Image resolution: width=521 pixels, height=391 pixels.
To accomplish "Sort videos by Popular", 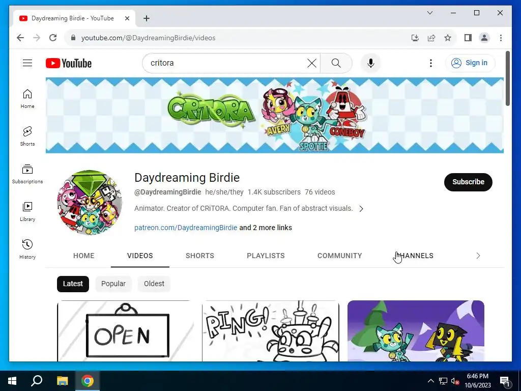I will click(x=113, y=284).
